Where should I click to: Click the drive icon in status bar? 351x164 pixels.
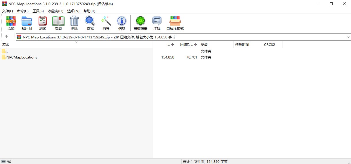3,161
